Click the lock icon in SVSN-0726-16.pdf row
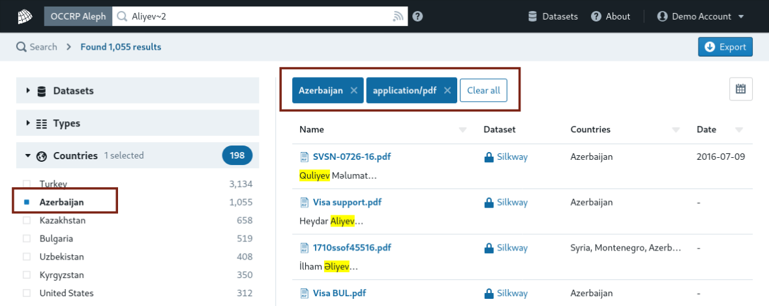This screenshot has width=769, height=306. click(x=489, y=157)
